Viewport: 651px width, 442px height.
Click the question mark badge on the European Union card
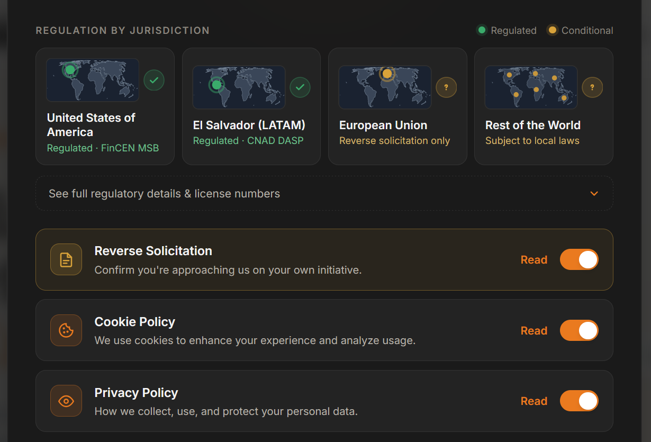point(446,87)
